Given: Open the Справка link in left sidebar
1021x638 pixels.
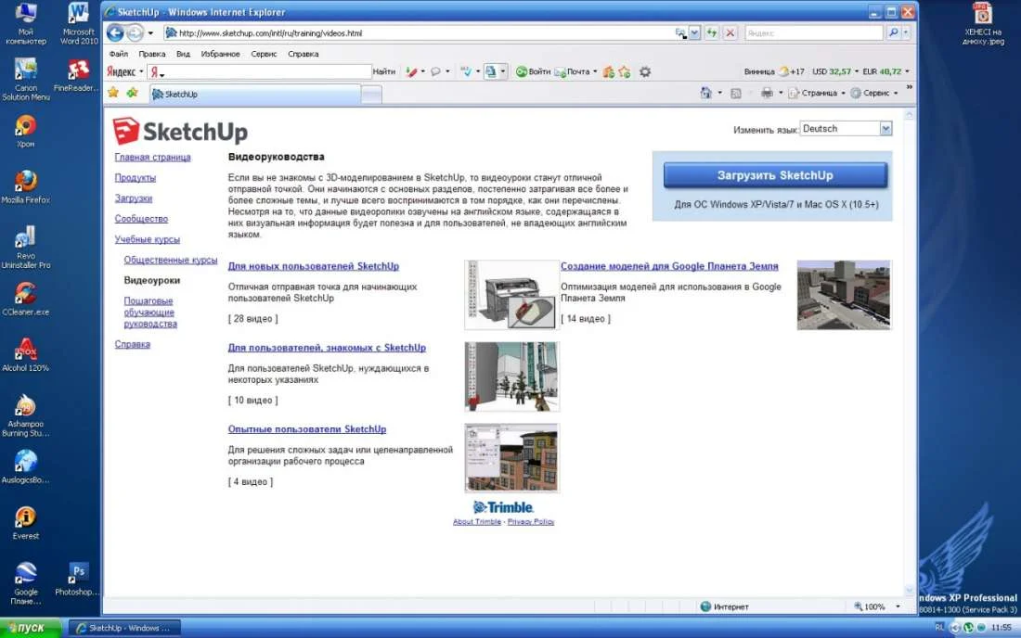Looking at the screenshot, I should [x=132, y=345].
